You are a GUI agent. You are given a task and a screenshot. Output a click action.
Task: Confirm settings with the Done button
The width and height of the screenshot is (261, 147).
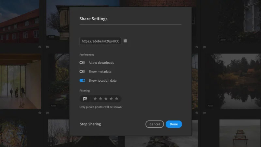click(x=174, y=124)
